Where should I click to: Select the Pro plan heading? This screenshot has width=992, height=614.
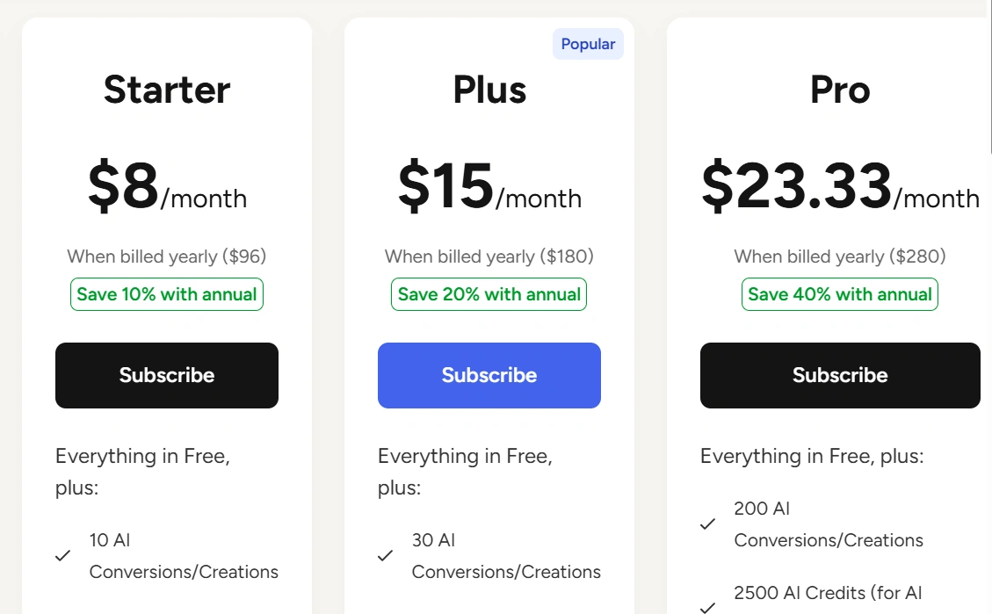(840, 90)
